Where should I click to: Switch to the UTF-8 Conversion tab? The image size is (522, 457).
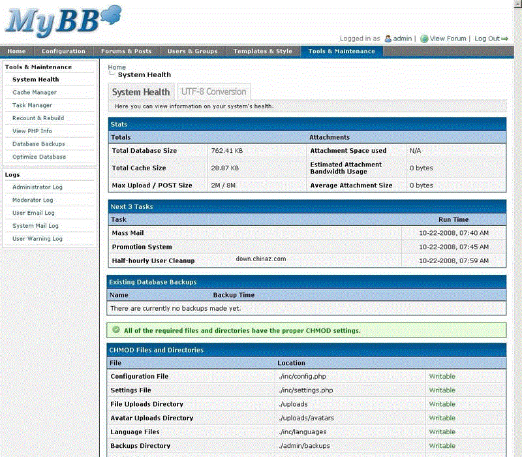tap(213, 92)
